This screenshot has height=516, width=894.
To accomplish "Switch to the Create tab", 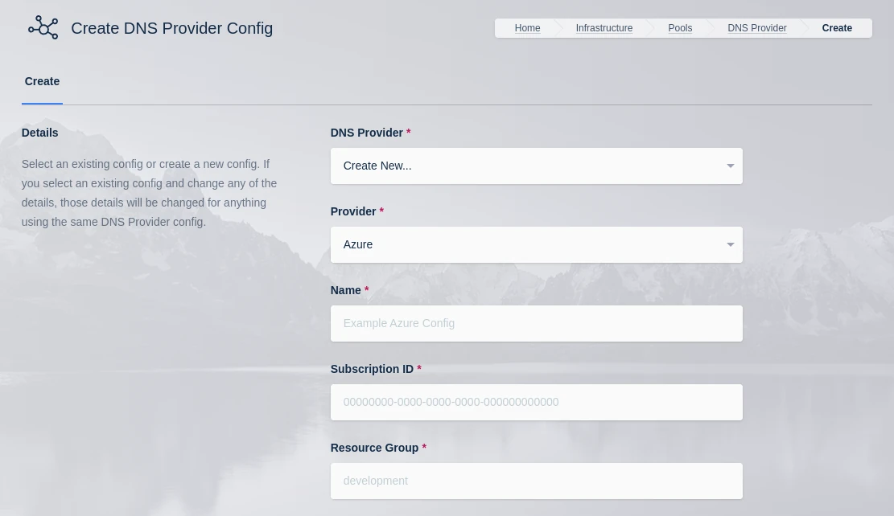I will (42, 81).
